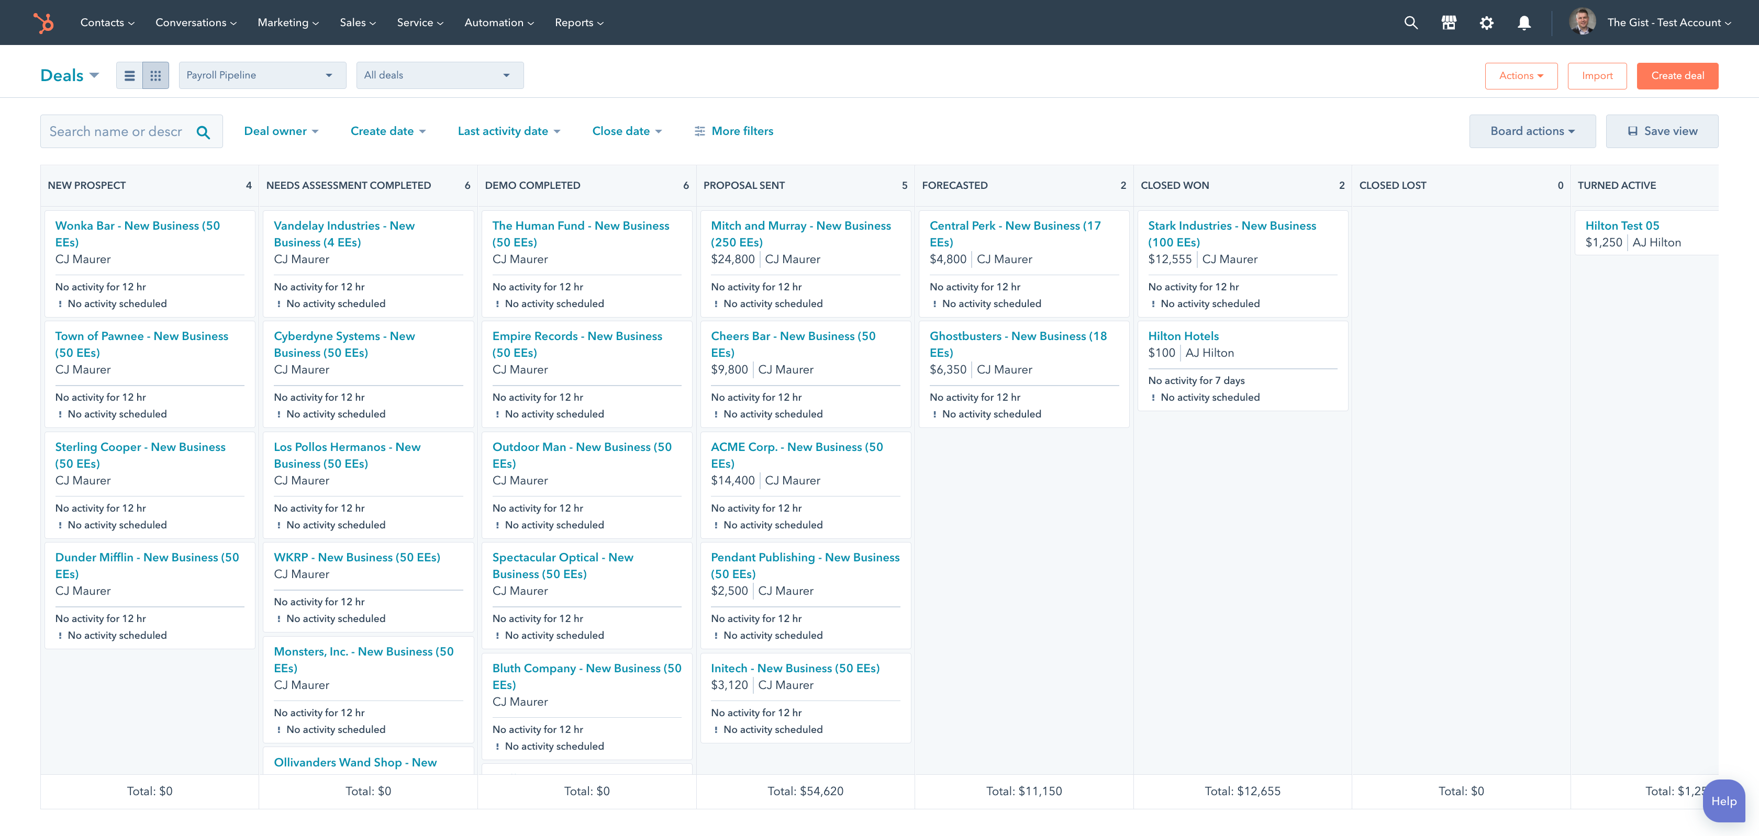Open the Deal owner filter
Screen dimensions: 1759x836
[281, 131]
